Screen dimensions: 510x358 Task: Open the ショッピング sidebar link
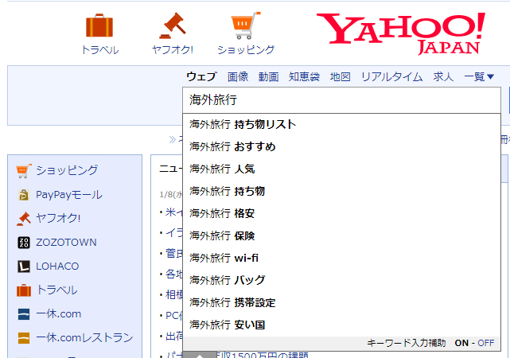coord(67,170)
